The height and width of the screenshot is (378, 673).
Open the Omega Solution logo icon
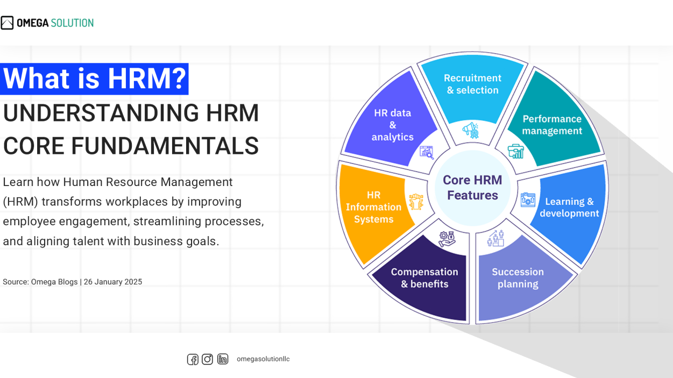pos(8,22)
